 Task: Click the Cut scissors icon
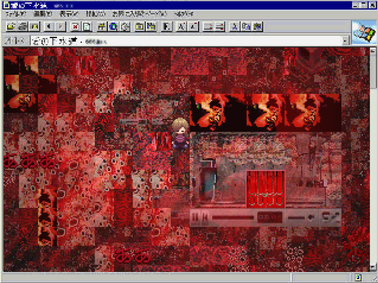(234, 27)
